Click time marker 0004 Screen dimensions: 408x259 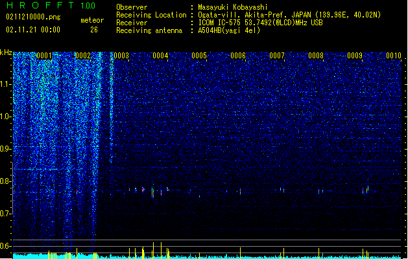point(160,56)
